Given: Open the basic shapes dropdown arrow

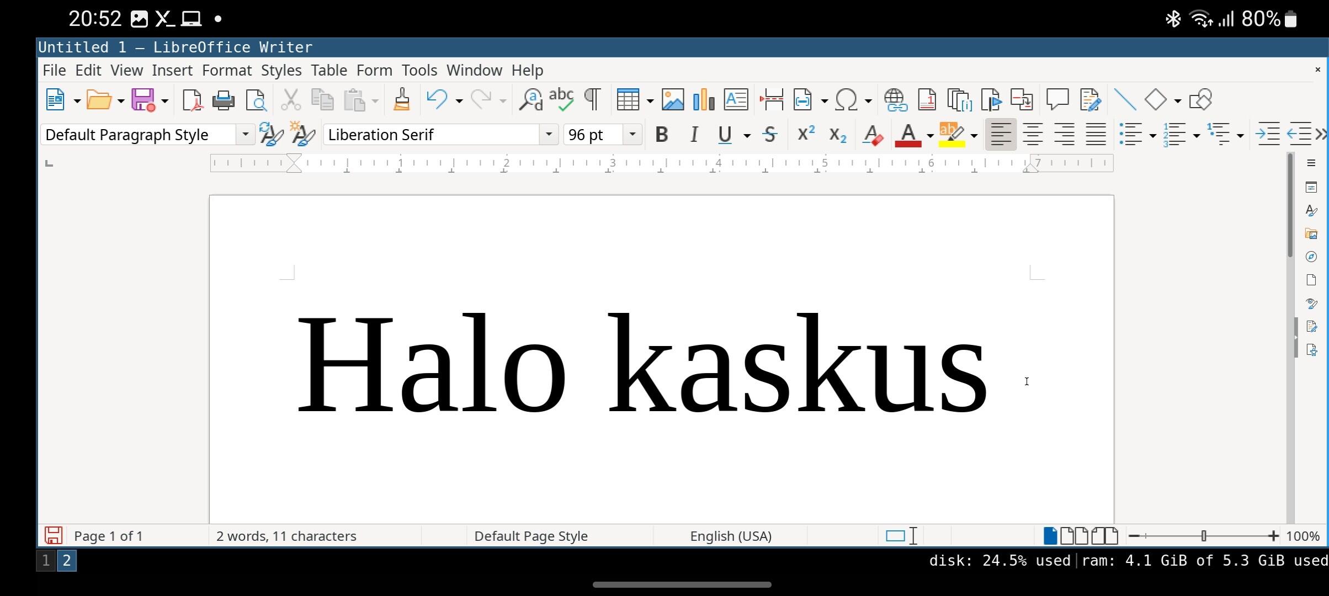Looking at the screenshot, I should tap(1177, 101).
